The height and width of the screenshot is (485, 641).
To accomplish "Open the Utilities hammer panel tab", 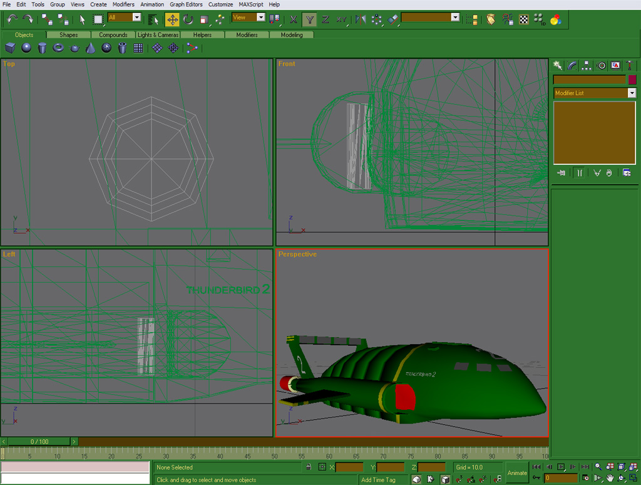I will pos(630,66).
